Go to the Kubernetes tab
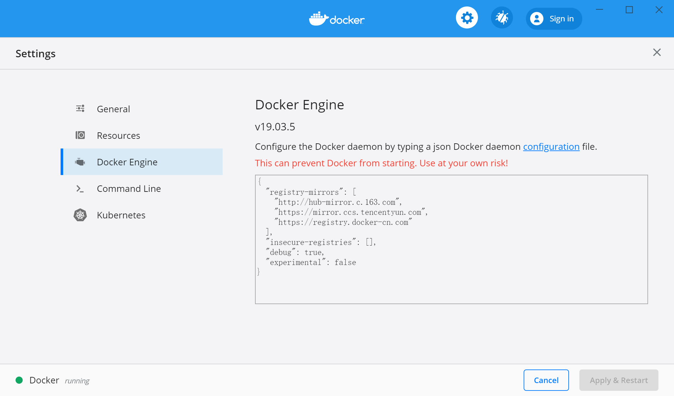 pyautogui.click(x=142, y=215)
